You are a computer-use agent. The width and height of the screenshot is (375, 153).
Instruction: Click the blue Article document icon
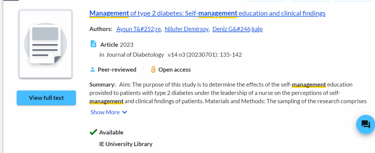[x=93, y=44]
